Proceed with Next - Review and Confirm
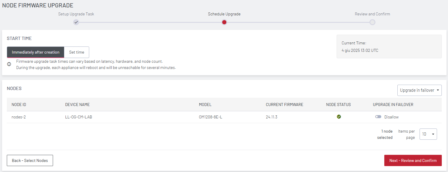Image resolution: width=448 pixels, height=172 pixels. (x=413, y=160)
